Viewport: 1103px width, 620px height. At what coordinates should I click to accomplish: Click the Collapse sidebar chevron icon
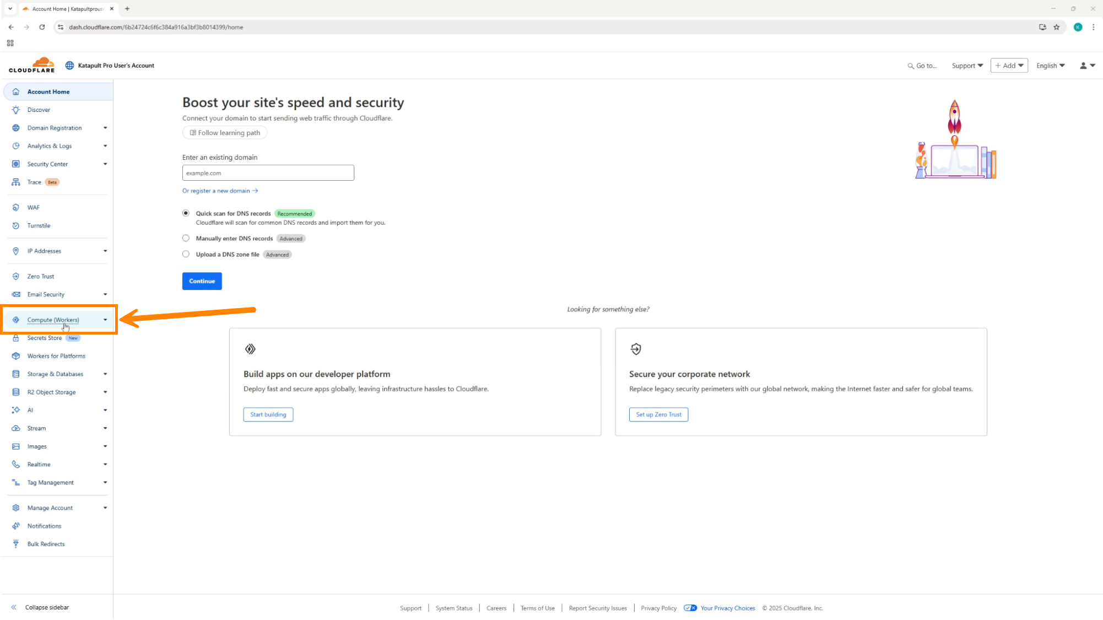click(14, 607)
